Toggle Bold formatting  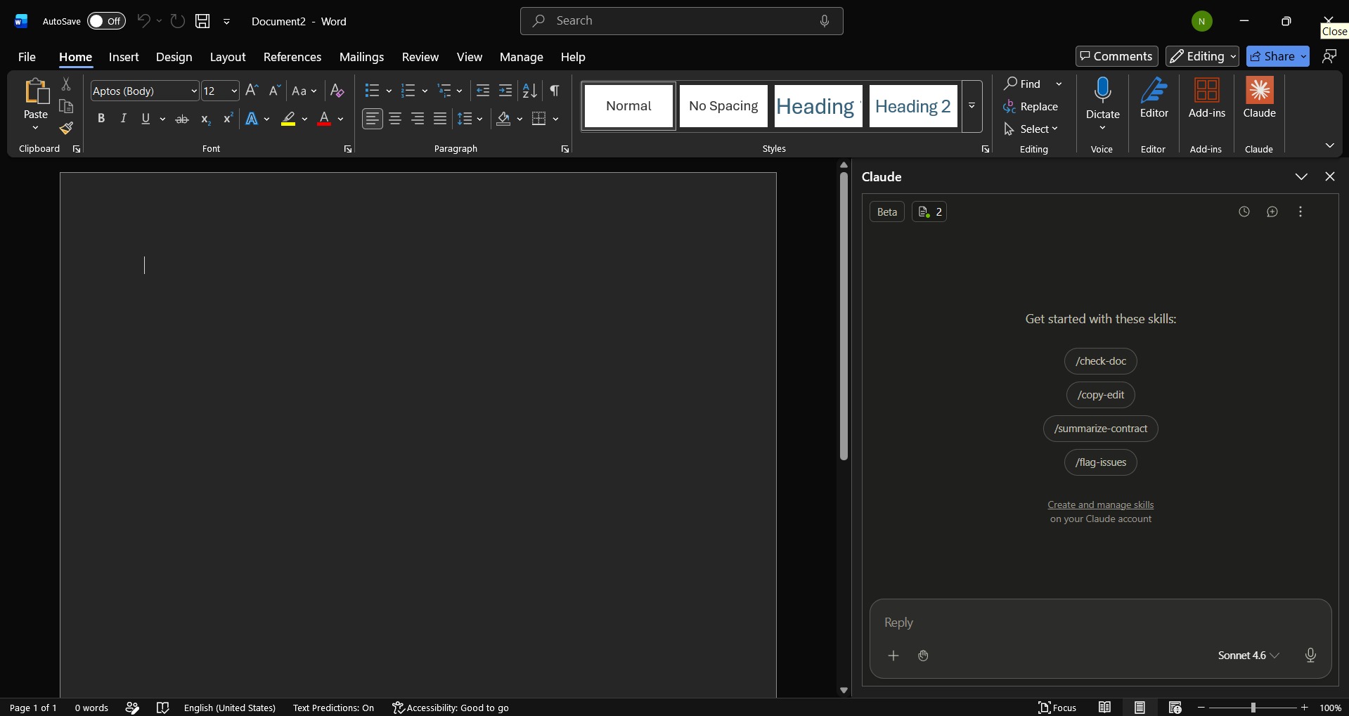click(x=101, y=119)
